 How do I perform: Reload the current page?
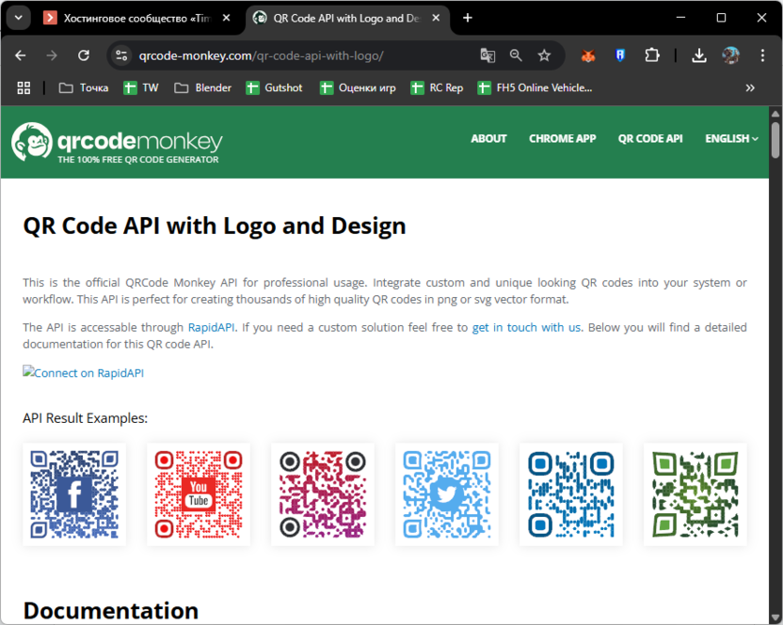[86, 55]
